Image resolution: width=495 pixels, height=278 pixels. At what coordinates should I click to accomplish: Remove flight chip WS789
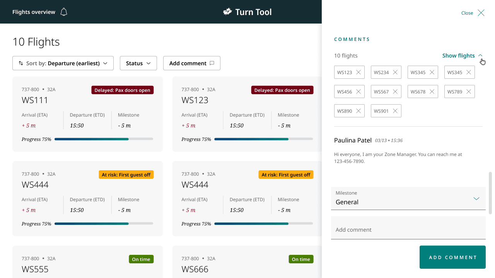[469, 92]
